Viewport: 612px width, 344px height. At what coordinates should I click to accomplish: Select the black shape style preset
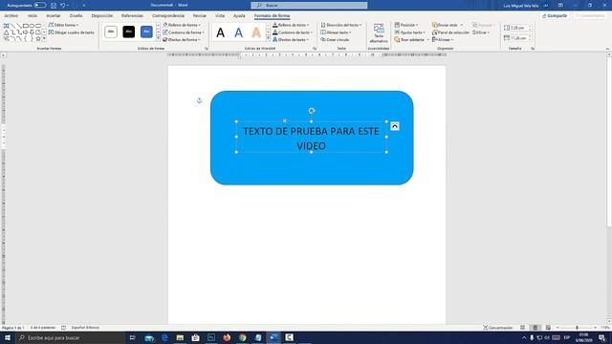tap(128, 32)
